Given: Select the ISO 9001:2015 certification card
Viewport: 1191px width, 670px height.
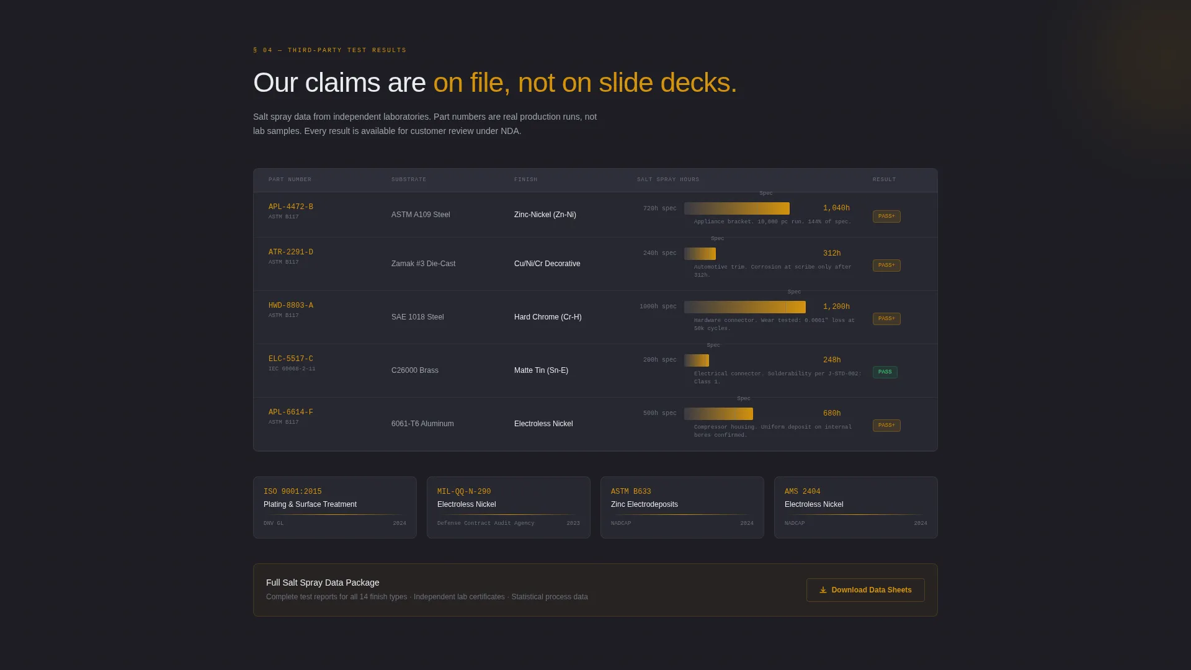Looking at the screenshot, I should (x=335, y=507).
